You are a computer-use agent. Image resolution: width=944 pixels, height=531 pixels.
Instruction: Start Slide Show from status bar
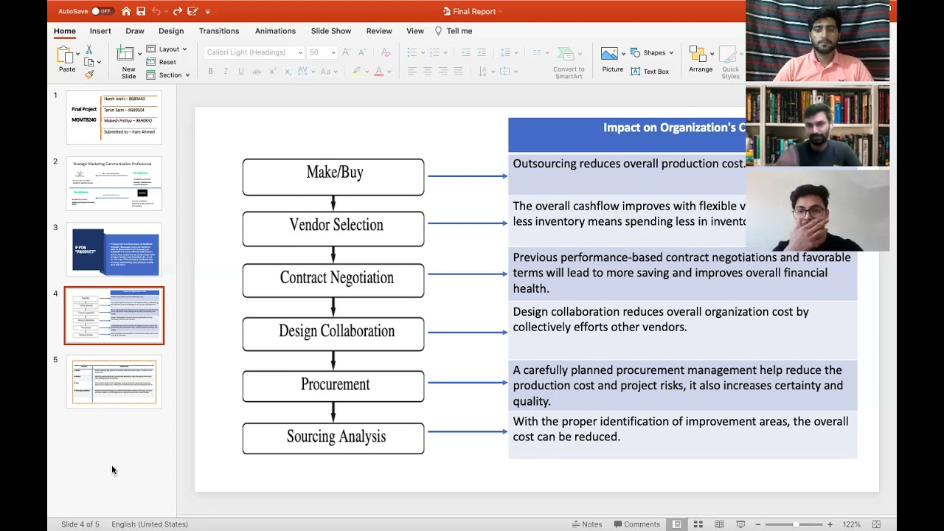coord(740,524)
